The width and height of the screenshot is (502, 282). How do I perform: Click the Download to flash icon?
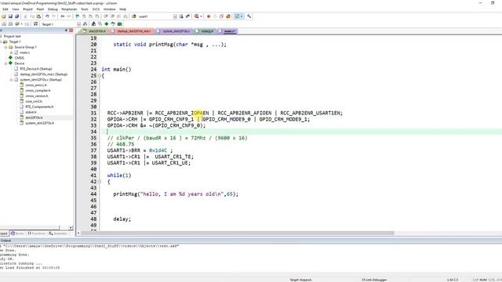coord(35,24)
